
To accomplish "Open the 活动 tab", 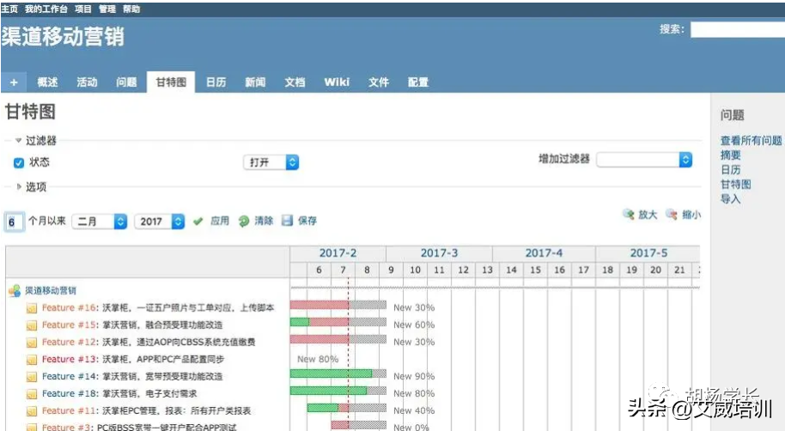I will pos(87,82).
